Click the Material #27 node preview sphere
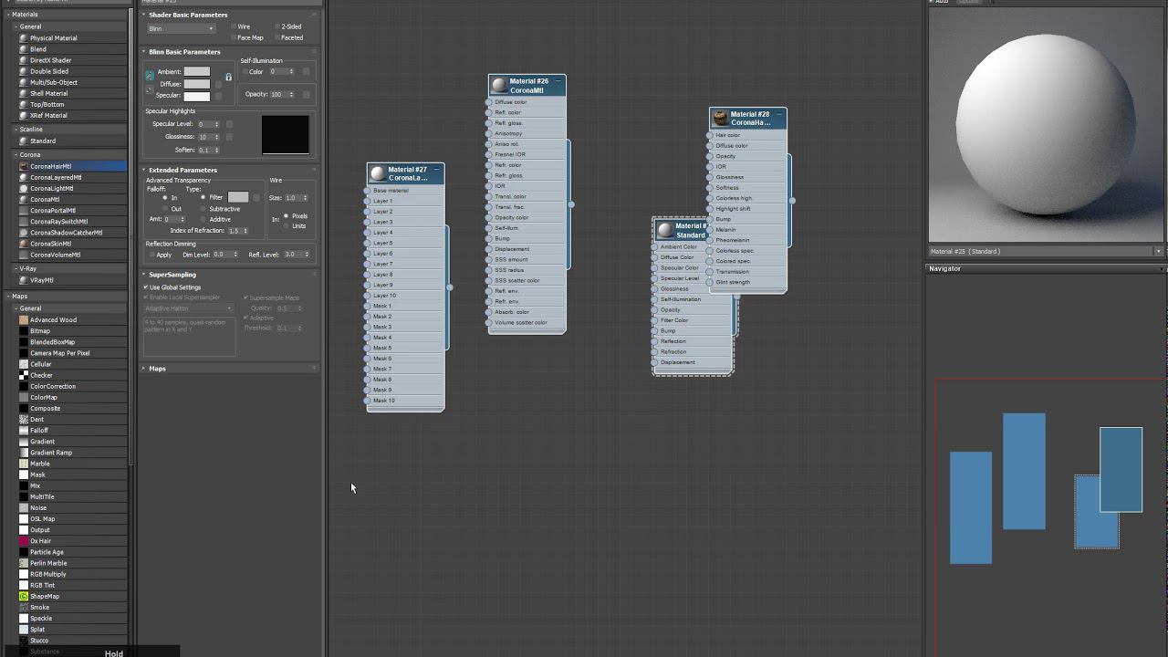The height and width of the screenshot is (657, 1168). coord(378,173)
